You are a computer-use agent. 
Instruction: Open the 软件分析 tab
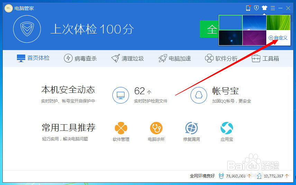click(x=221, y=58)
